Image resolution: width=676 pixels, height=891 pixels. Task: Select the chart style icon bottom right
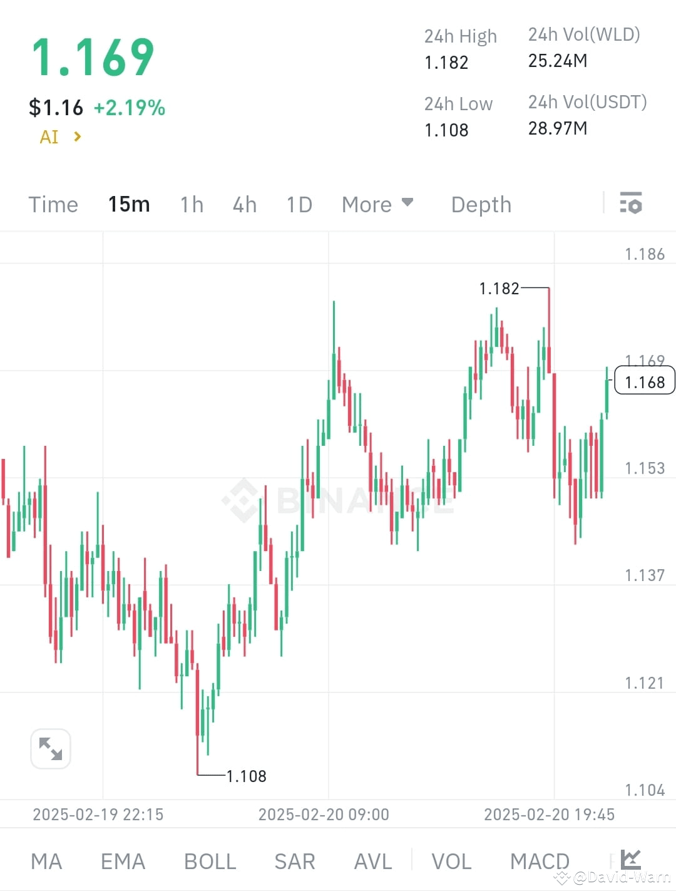point(632,860)
